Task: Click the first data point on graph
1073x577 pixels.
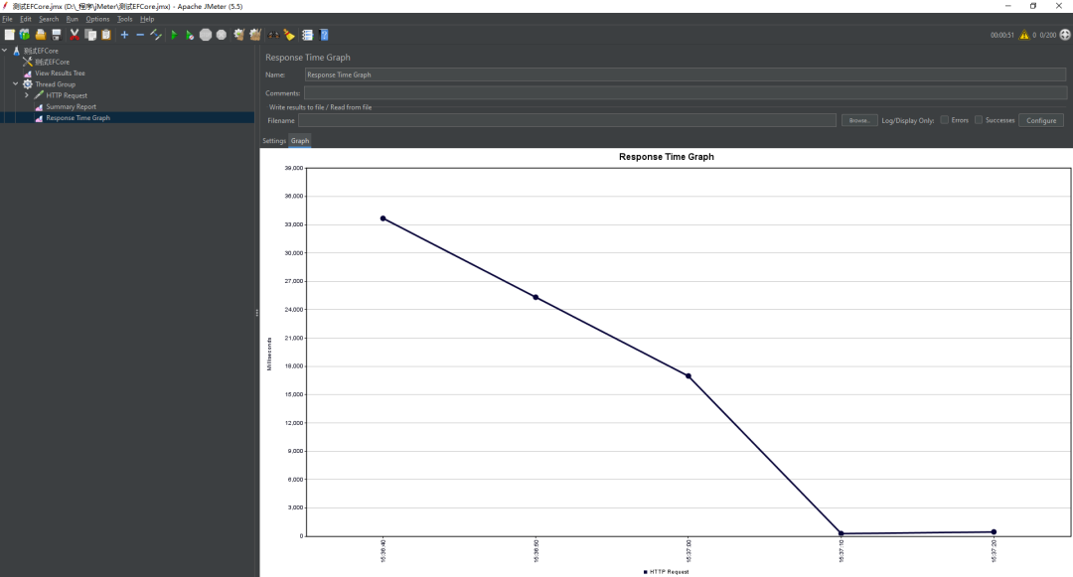Action: click(383, 218)
